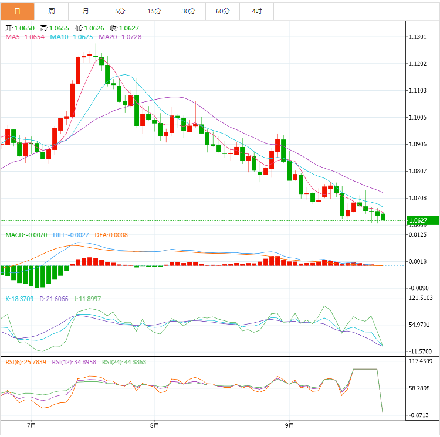Choose the 30分 timeframe tab

(188, 11)
